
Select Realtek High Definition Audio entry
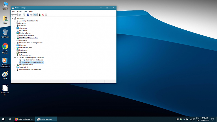point(32,62)
